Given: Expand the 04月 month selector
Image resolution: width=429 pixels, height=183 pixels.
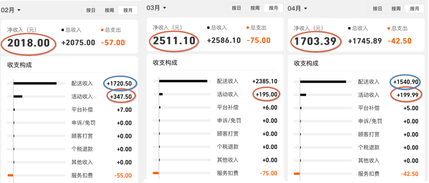Looking at the screenshot, I should 297,8.
